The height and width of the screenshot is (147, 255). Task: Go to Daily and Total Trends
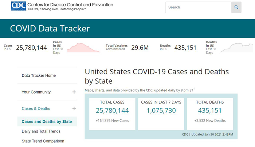tap(41, 131)
